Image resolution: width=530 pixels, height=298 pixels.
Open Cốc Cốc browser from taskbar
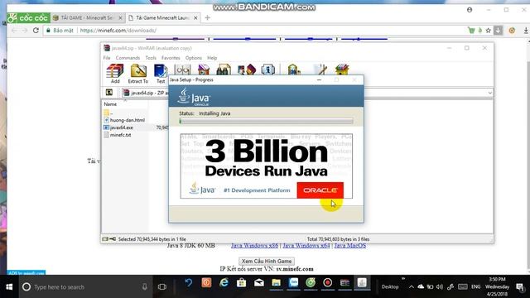click(311, 283)
